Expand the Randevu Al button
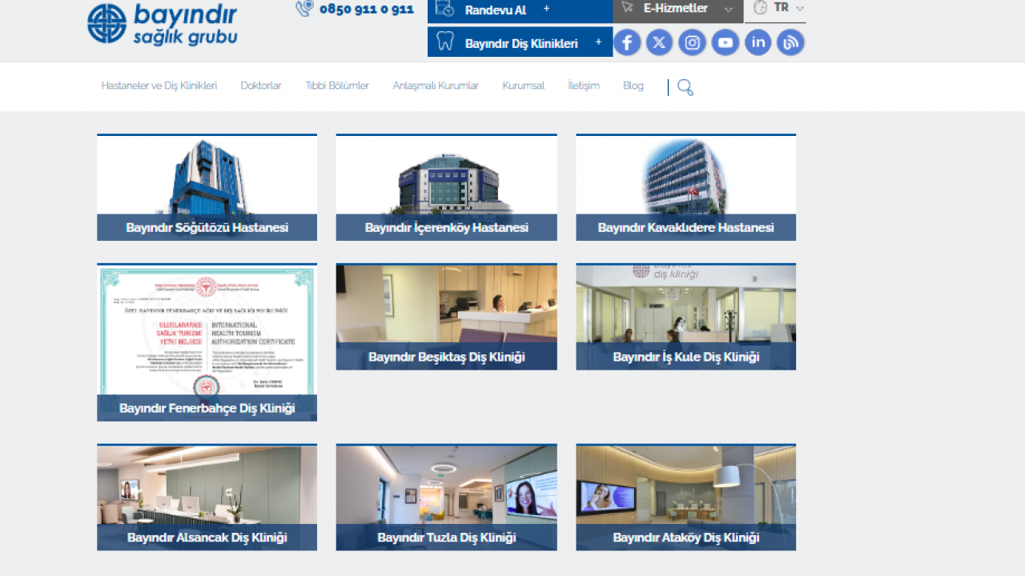Viewport: 1025px width, 576px height. point(521,10)
